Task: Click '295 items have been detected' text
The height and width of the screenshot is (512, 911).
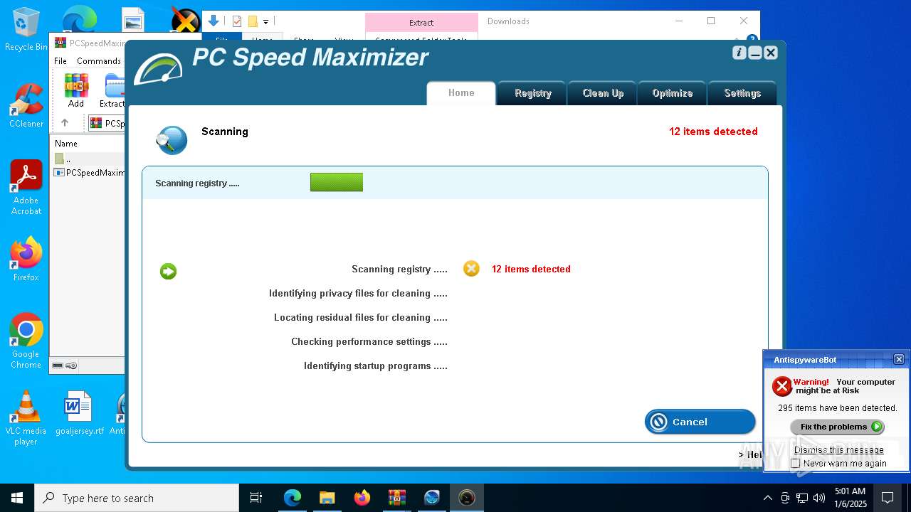Action: (837, 408)
